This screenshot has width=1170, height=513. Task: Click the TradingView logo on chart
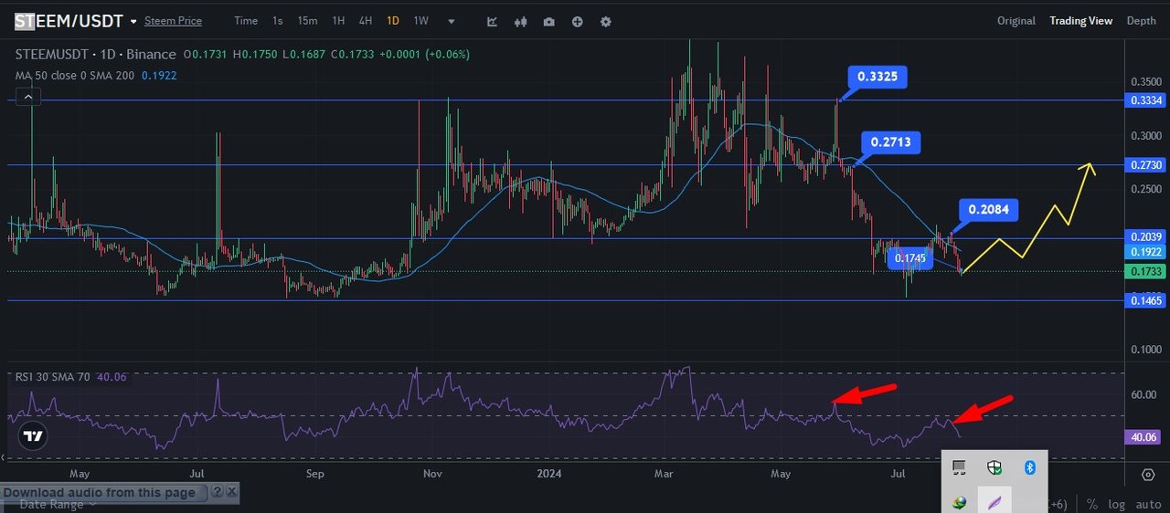point(33,436)
